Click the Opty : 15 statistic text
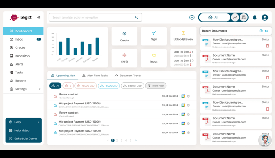 pyautogui.click(x=183, y=60)
